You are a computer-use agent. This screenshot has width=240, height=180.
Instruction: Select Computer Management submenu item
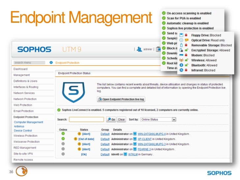click(28, 122)
